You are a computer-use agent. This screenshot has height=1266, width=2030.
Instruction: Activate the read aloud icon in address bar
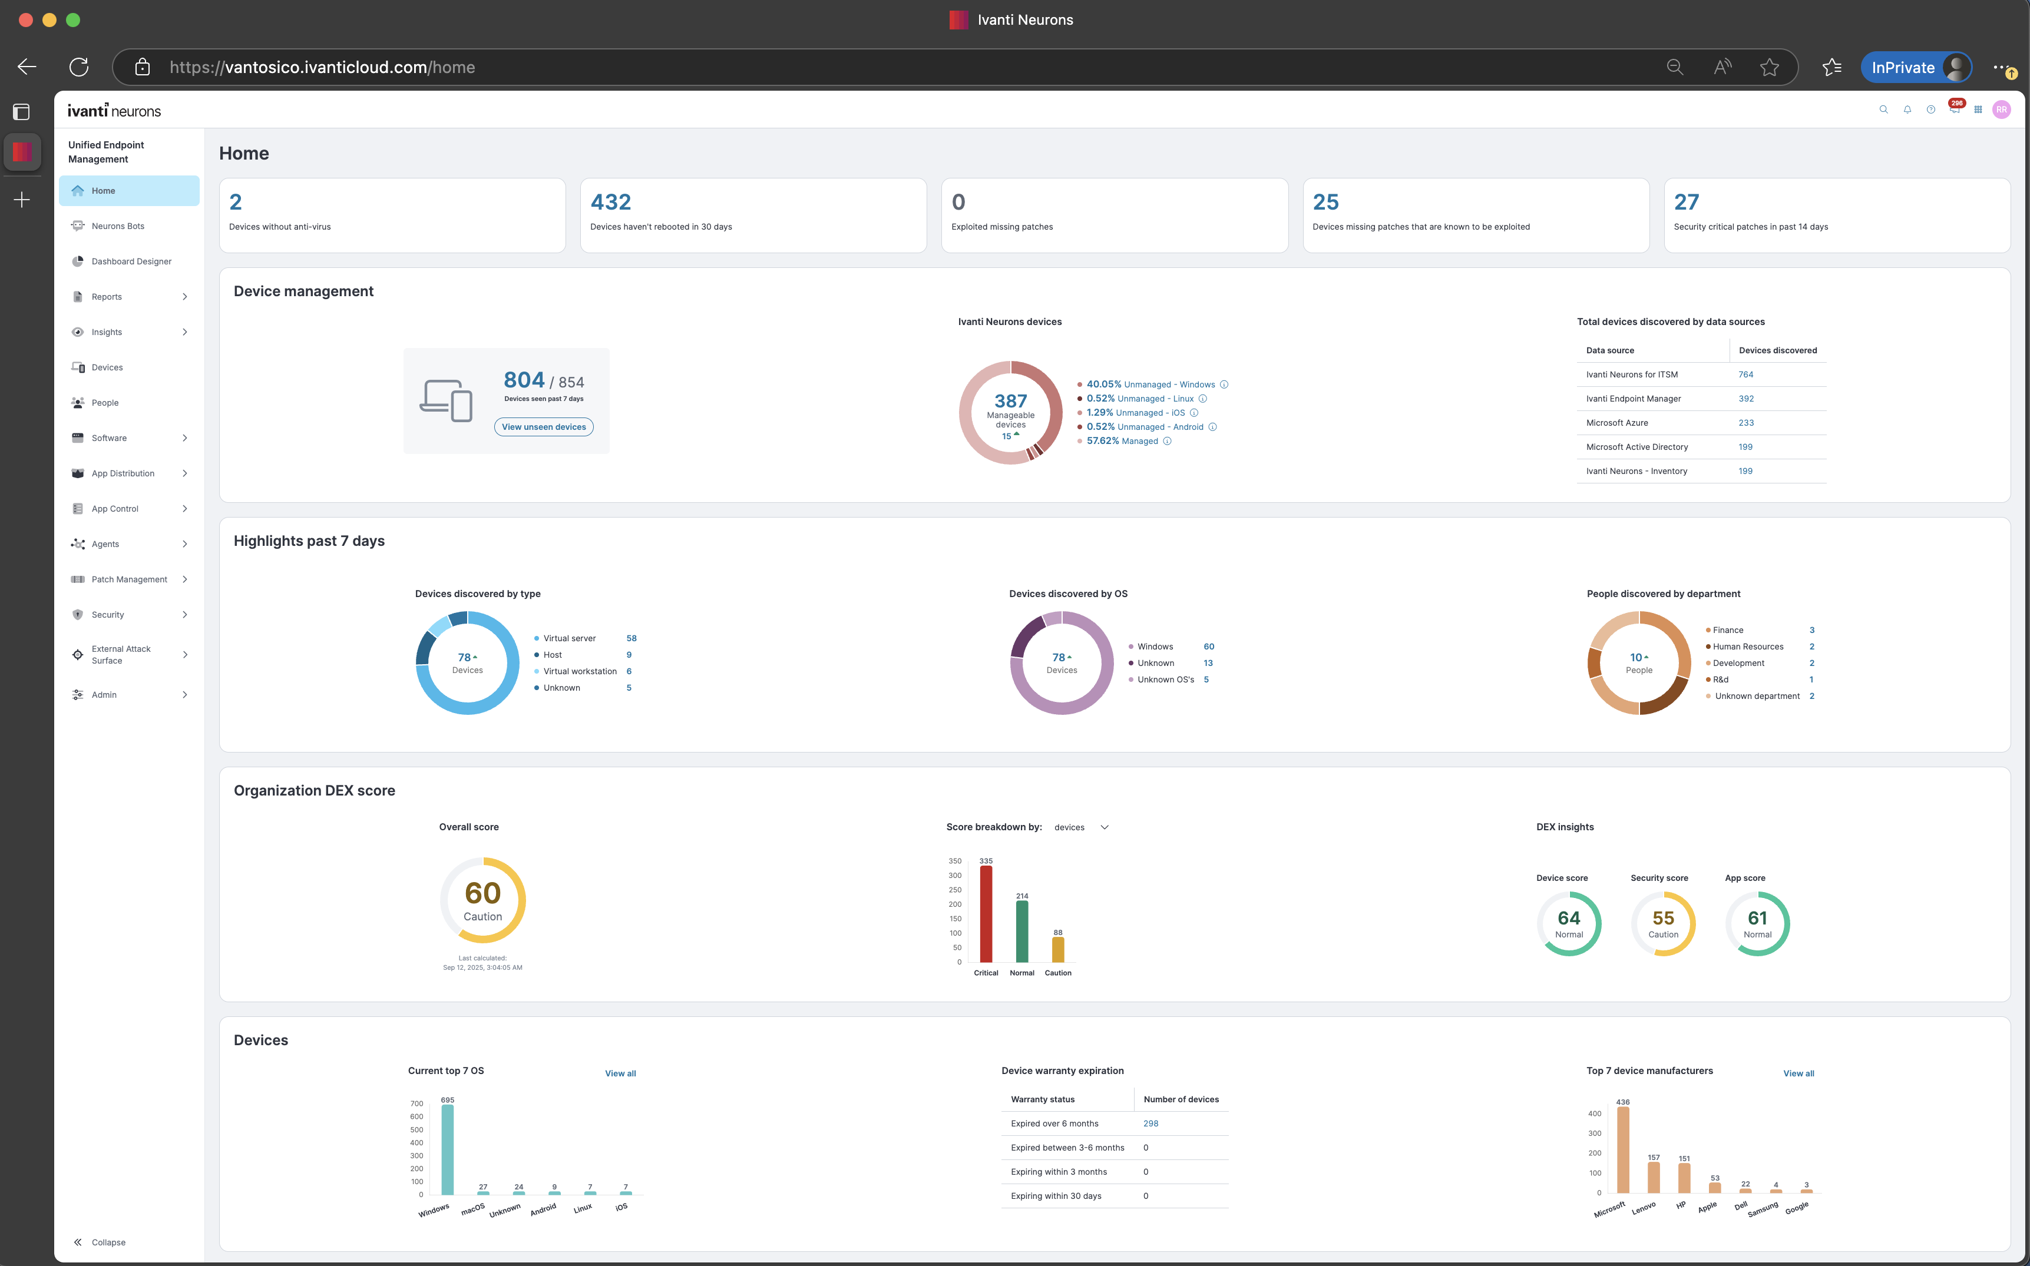coord(1722,67)
